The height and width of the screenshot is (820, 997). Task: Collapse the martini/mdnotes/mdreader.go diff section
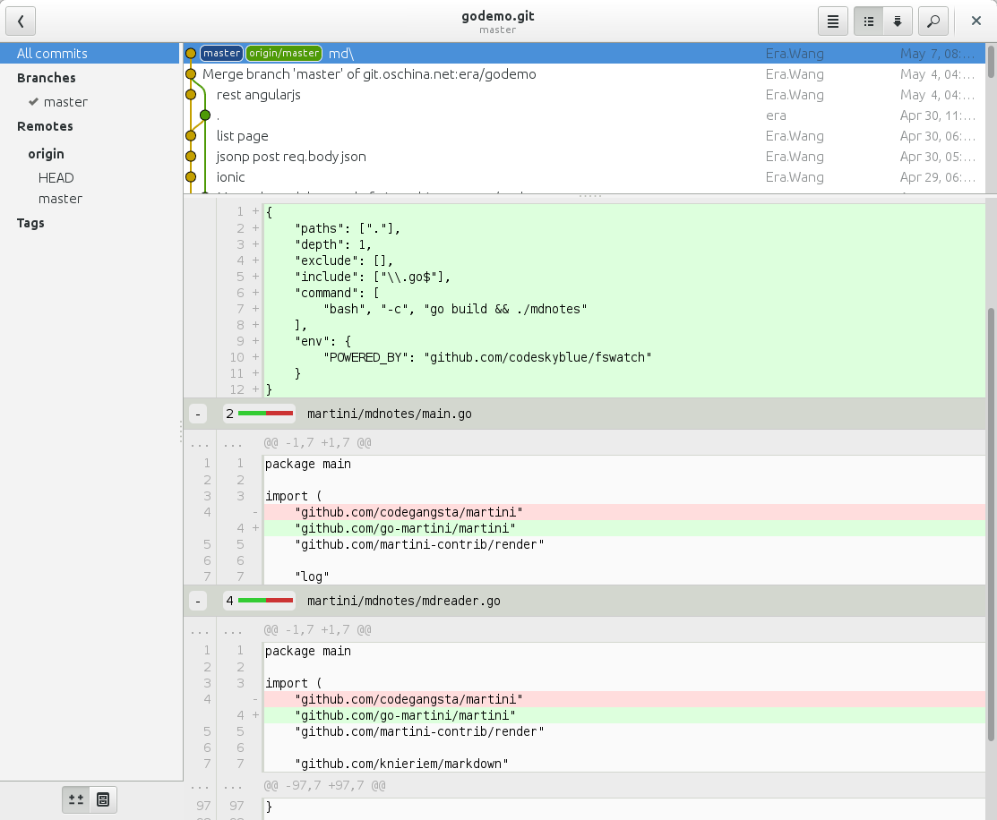click(198, 601)
